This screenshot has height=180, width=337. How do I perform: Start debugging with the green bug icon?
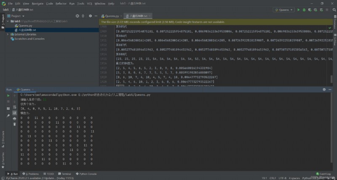[304, 10]
